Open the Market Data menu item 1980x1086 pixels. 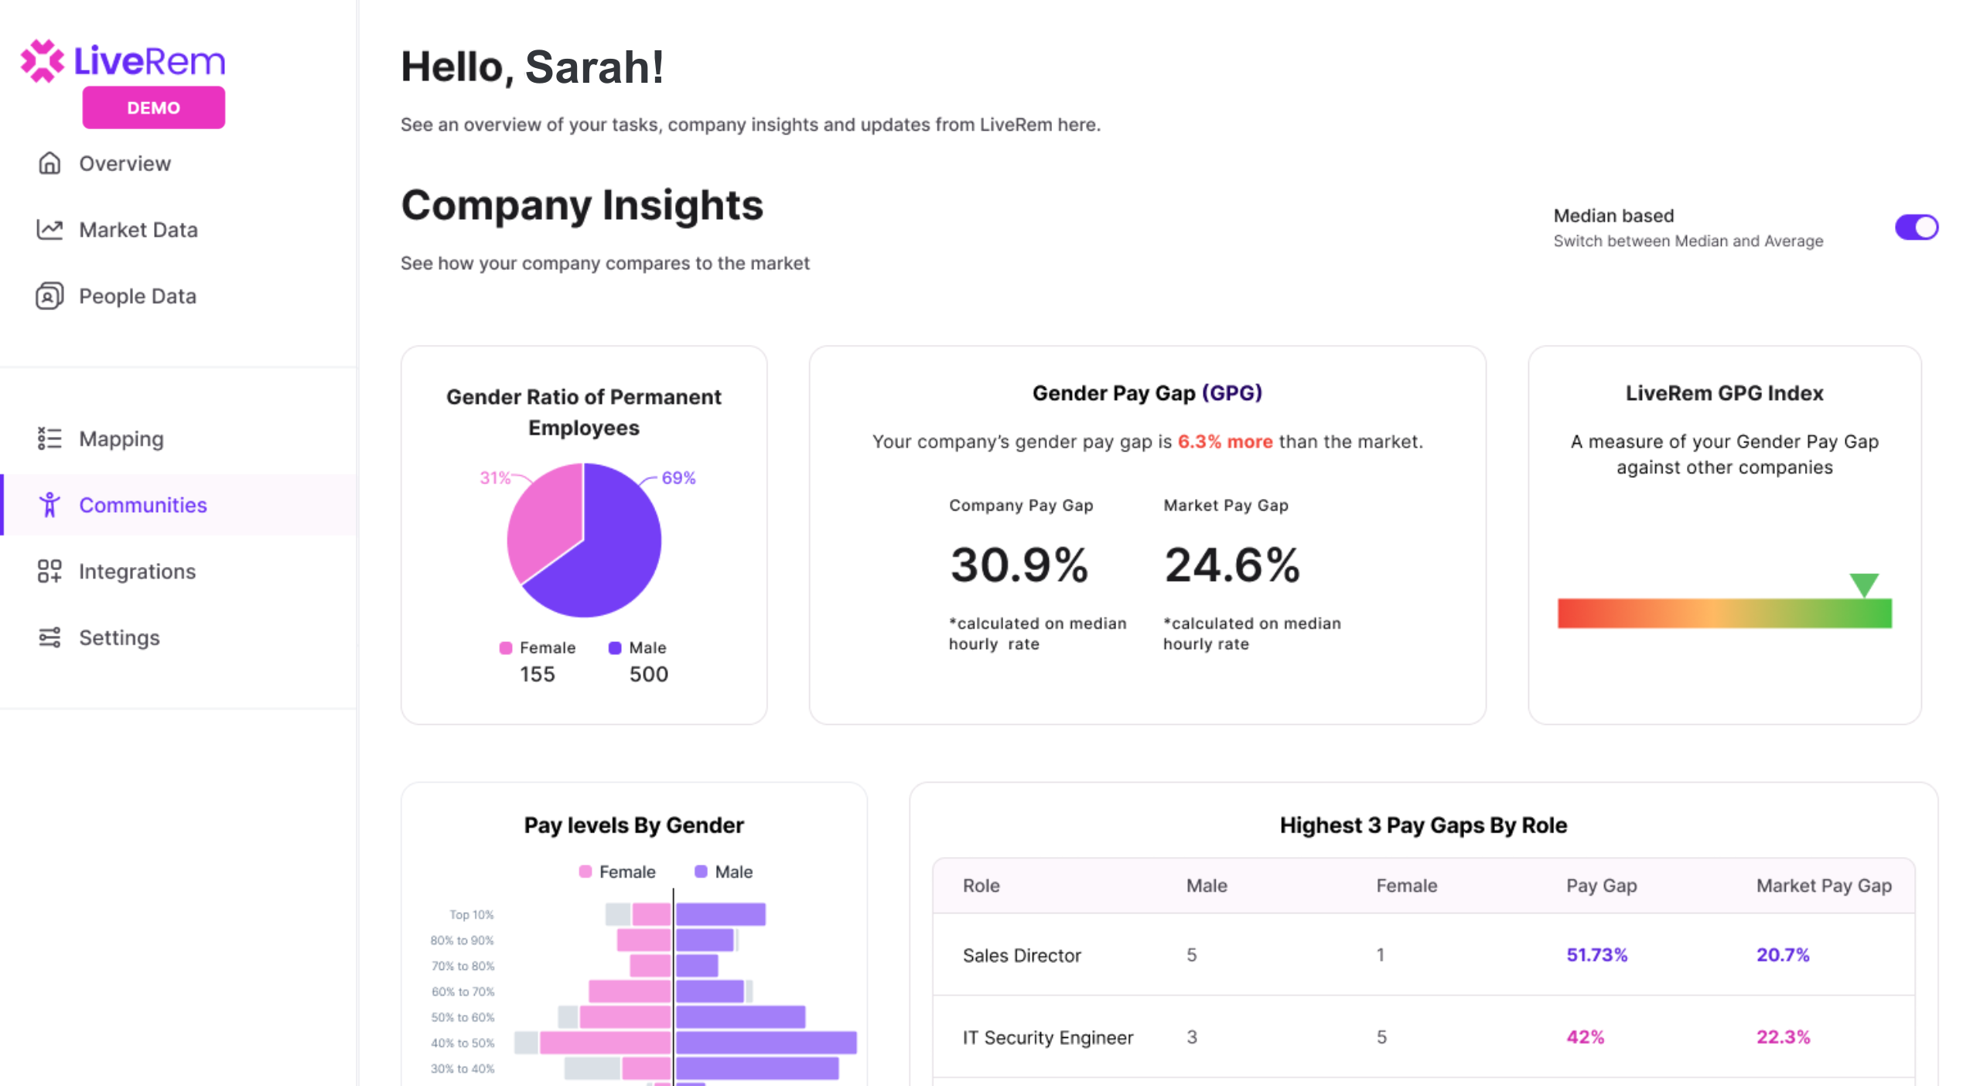click(x=138, y=230)
